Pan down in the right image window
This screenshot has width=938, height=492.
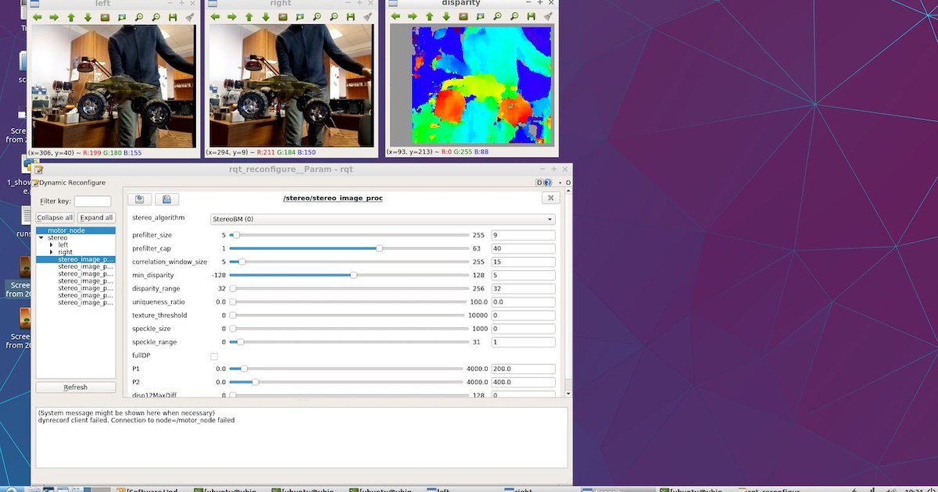(266, 16)
